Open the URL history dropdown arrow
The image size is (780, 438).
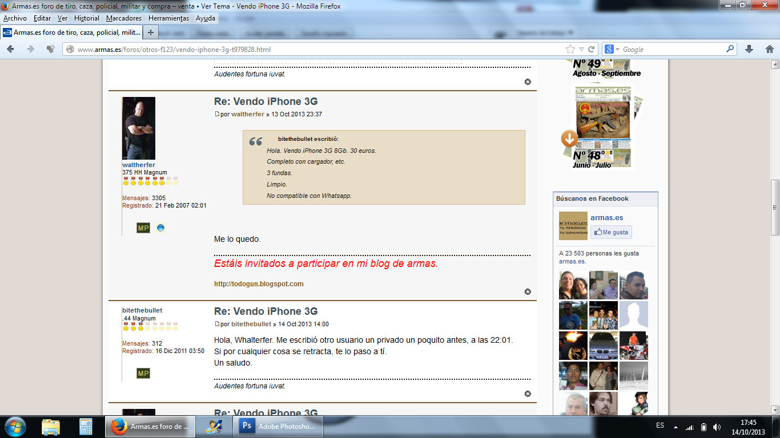pos(581,50)
